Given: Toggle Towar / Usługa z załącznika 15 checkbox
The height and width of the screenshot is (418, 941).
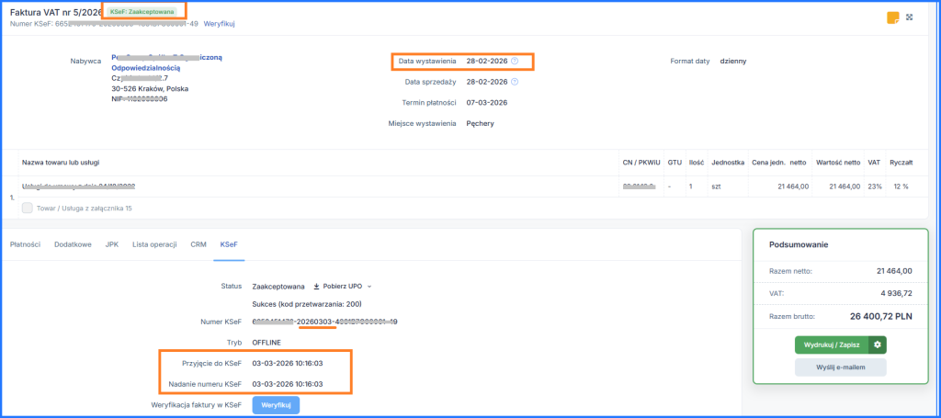Looking at the screenshot, I should pos(27,209).
